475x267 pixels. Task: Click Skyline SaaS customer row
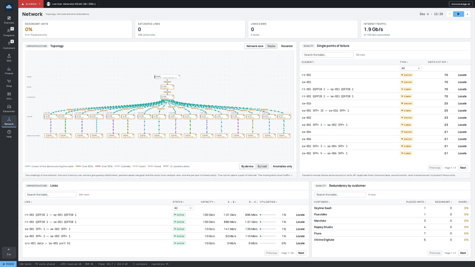tap(391, 208)
